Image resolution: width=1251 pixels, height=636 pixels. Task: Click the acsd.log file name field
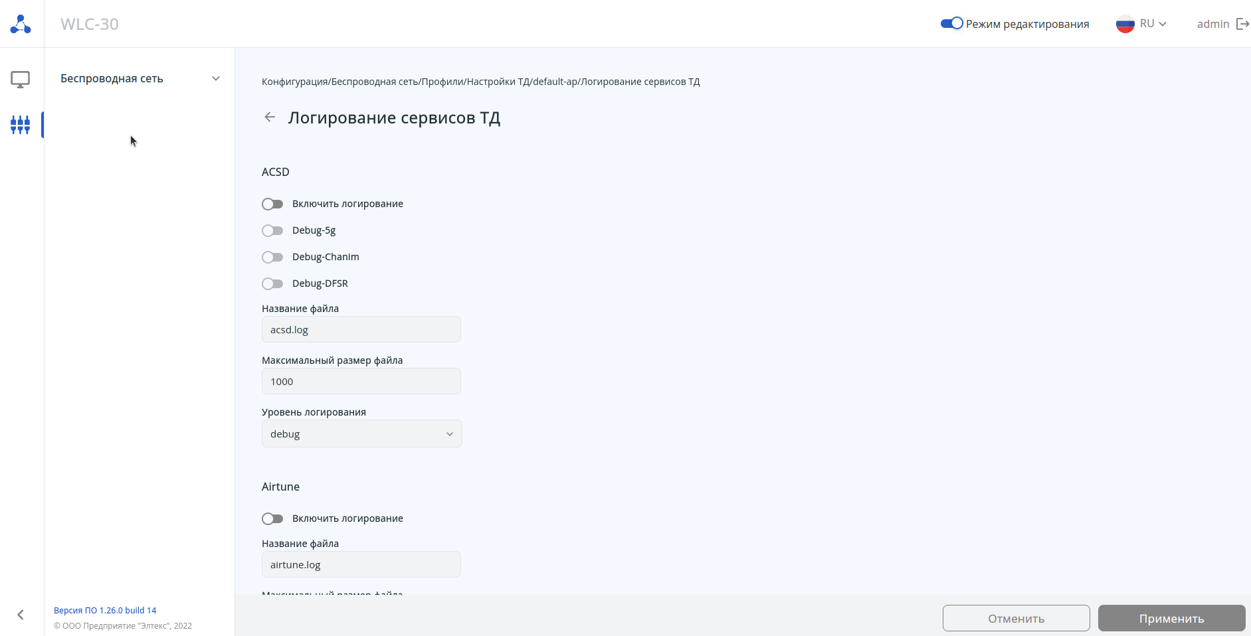(x=361, y=330)
